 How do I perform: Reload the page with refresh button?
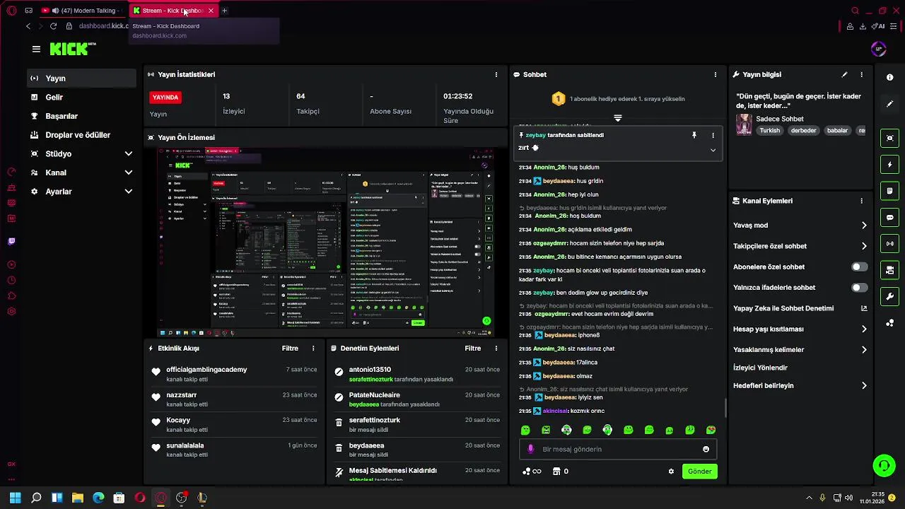[53, 26]
